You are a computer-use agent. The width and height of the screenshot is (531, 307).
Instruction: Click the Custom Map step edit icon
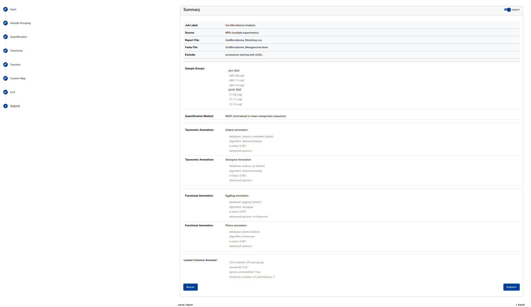coord(6,78)
